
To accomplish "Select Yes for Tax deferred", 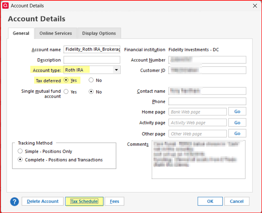I will 66,80.
